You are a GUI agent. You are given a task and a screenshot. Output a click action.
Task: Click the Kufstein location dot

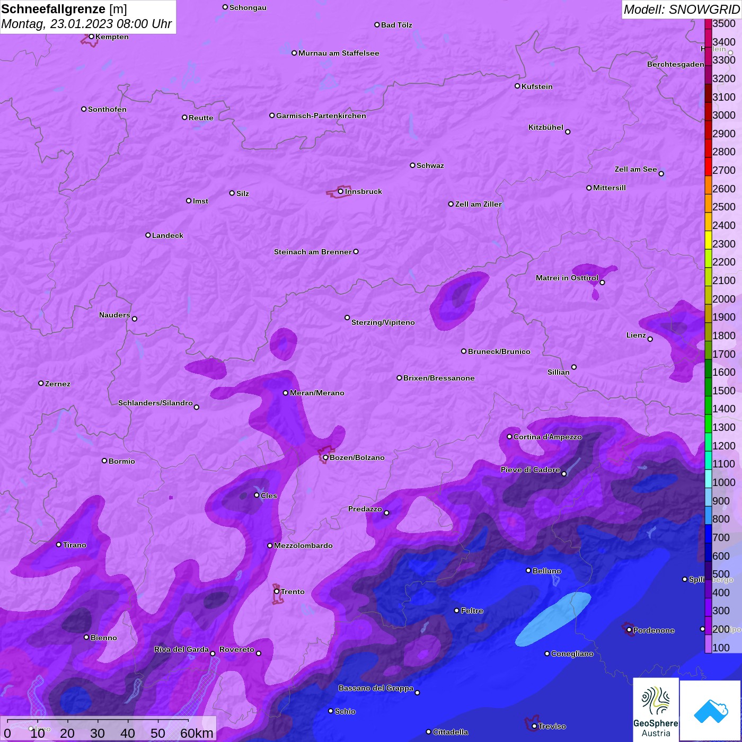517,86
